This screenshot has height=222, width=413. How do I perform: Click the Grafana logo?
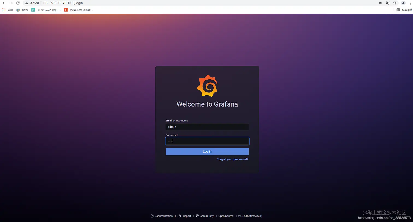point(207,86)
